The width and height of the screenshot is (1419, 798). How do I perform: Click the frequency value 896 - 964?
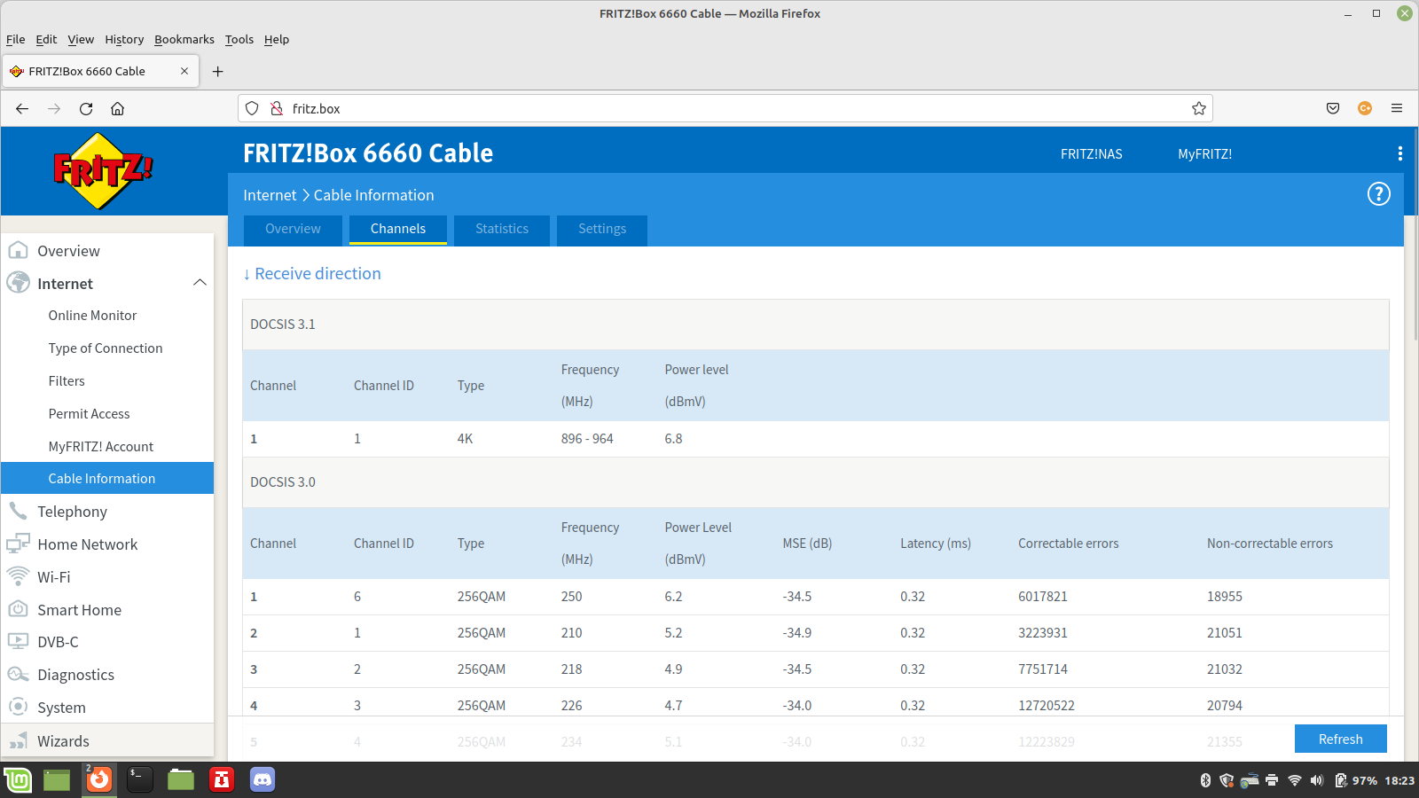tap(587, 439)
